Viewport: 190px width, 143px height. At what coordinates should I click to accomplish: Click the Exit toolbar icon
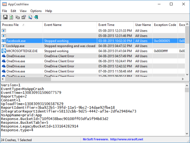pos(36,17)
